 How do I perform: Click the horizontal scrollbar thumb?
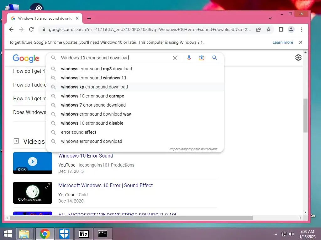131,218
